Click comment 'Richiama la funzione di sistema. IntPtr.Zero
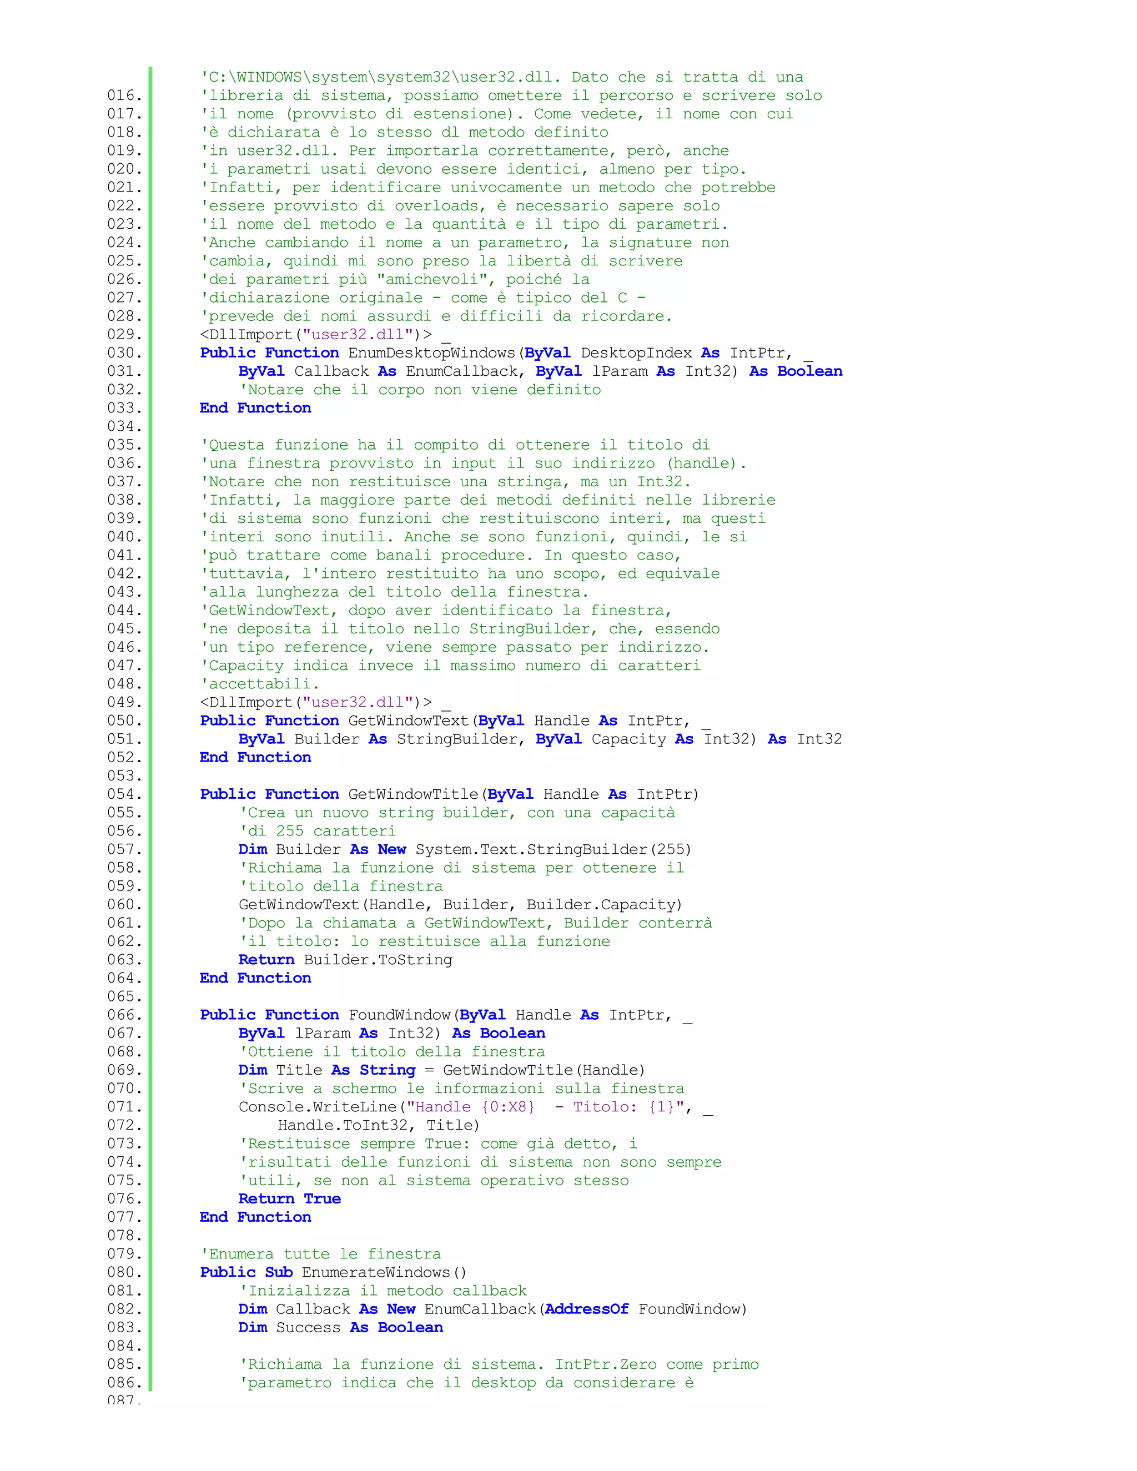This screenshot has width=1137, height=1471. click(499, 1364)
